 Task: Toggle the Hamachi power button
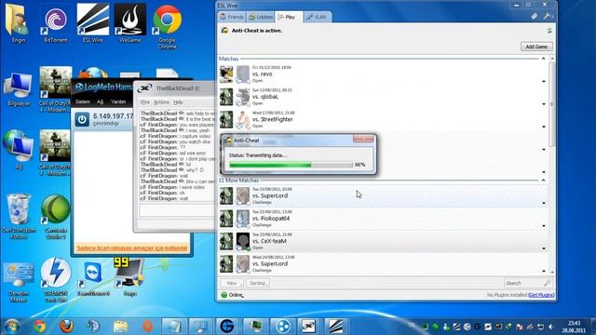pyautogui.click(x=82, y=119)
